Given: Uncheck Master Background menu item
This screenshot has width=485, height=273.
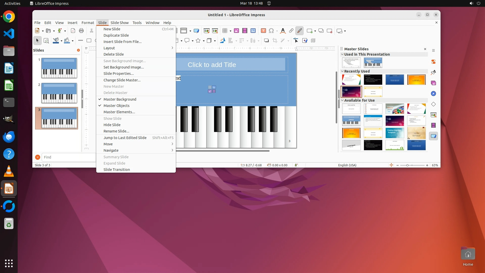Looking at the screenshot, I should tap(120, 99).
